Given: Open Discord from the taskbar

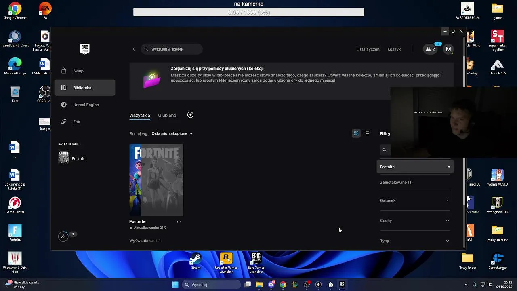Looking at the screenshot, I should [x=271, y=285].
